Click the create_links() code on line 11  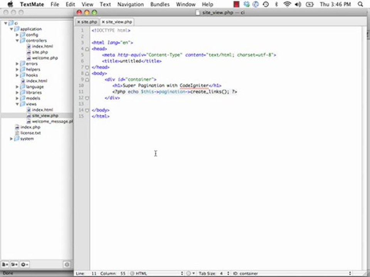[209, 92]
